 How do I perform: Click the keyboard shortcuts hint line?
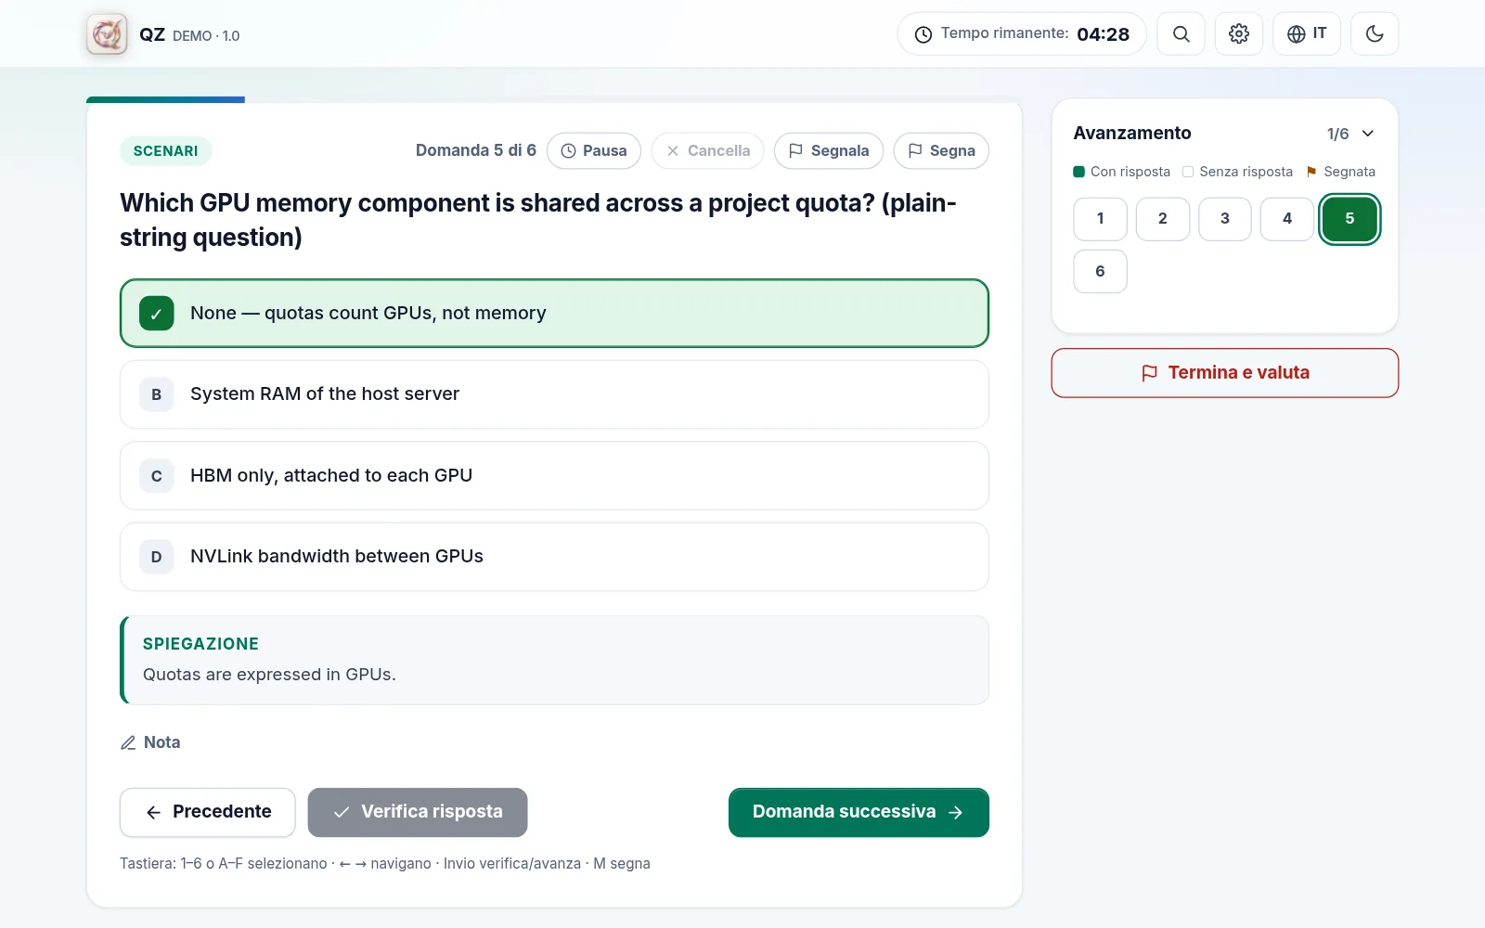pyautogui.click(x=385, y=864)
